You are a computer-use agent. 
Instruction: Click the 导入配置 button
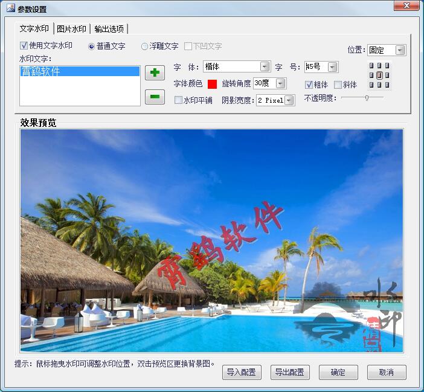click(242, 372)
